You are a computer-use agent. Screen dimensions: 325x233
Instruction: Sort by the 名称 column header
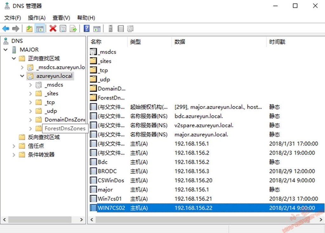pos(107,42)
